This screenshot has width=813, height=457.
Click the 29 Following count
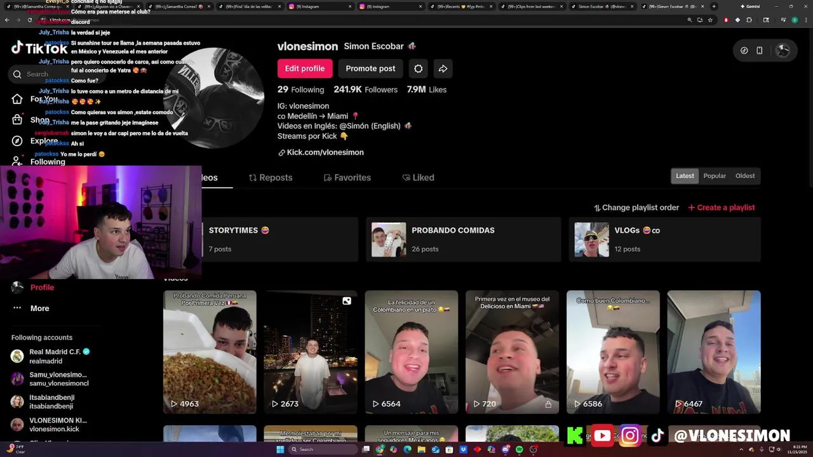[300, 89]
